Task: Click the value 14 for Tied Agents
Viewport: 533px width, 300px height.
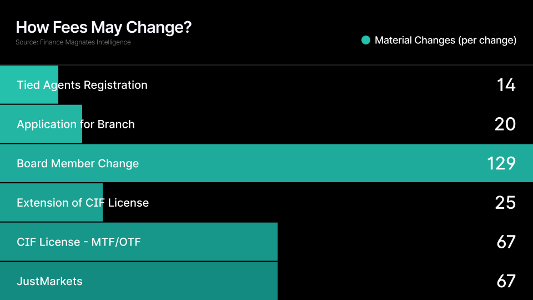Action: click(506, 85)
